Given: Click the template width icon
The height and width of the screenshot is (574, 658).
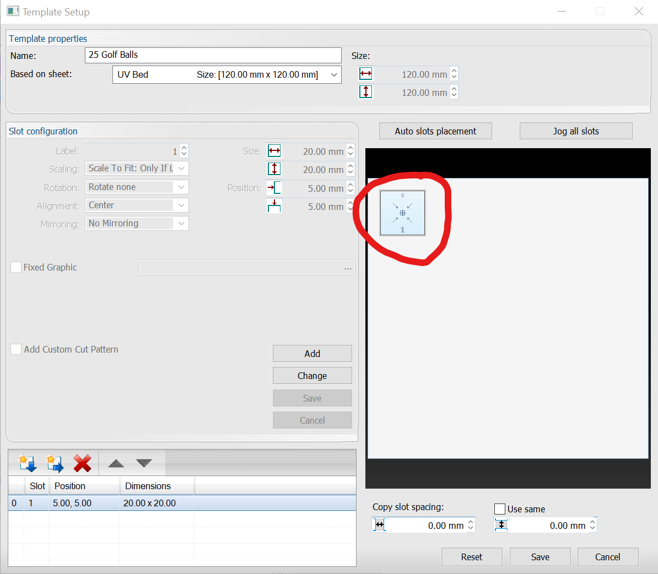Looking at the screenshot, I should pyautogui.click(x=365, y=74).
